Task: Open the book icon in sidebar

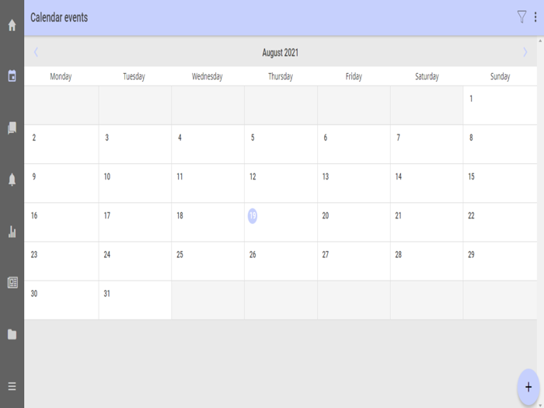Action: point(12,128)
